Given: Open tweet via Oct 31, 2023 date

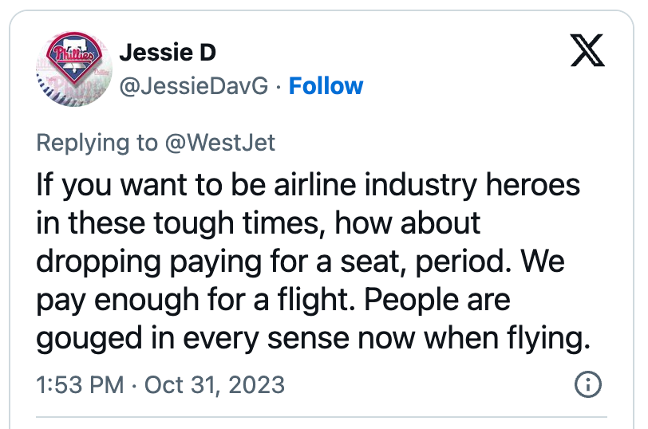Looking at the screenshot, I should 215,385.
